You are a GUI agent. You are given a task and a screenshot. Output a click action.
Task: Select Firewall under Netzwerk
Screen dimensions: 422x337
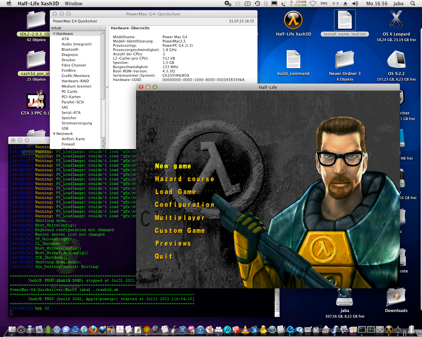[68, 144]
